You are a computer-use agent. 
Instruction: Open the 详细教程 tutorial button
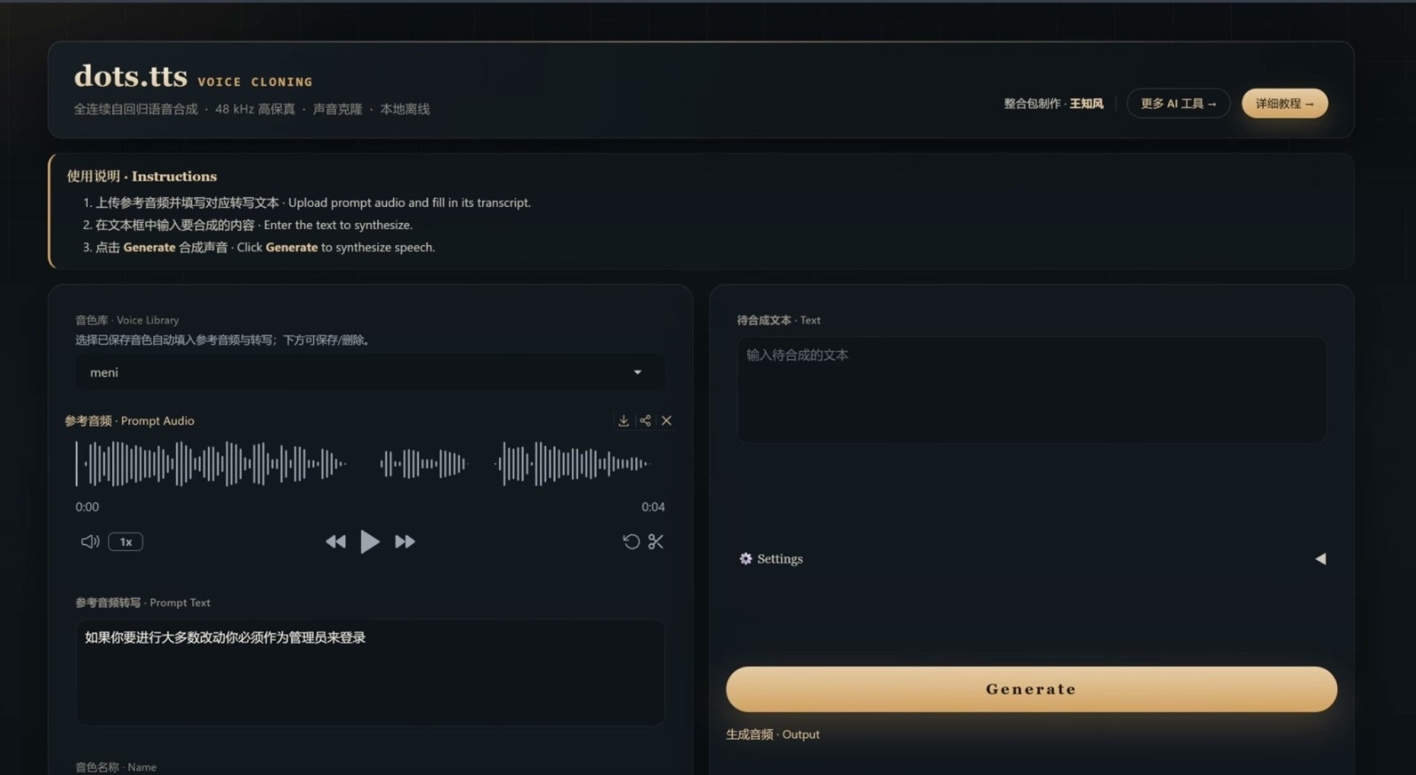(x=1284, y=104)
